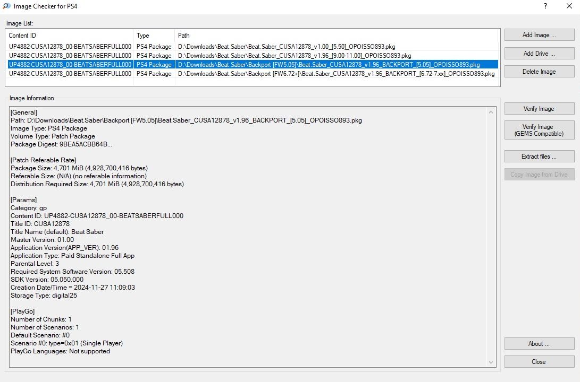Select the v1.00 [5.50] package row
The width and height of the screenshot is (580, 382).
click(x=287, y=46)
